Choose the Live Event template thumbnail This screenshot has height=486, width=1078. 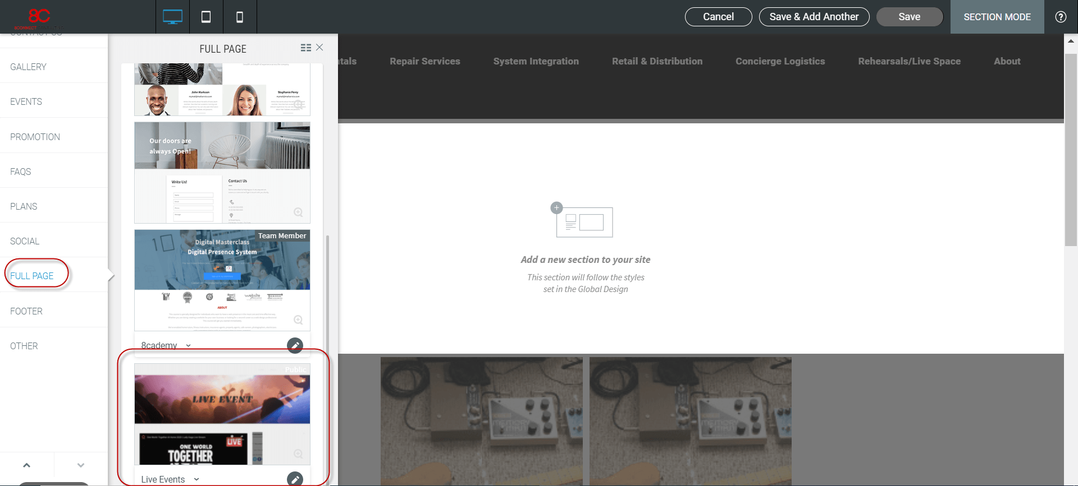click(222, 414)
